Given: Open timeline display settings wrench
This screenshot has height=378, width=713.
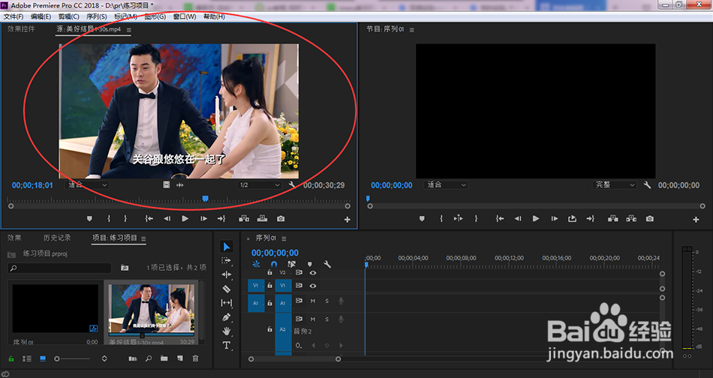Looking at the screenshot, I should (x=327, y=264).
